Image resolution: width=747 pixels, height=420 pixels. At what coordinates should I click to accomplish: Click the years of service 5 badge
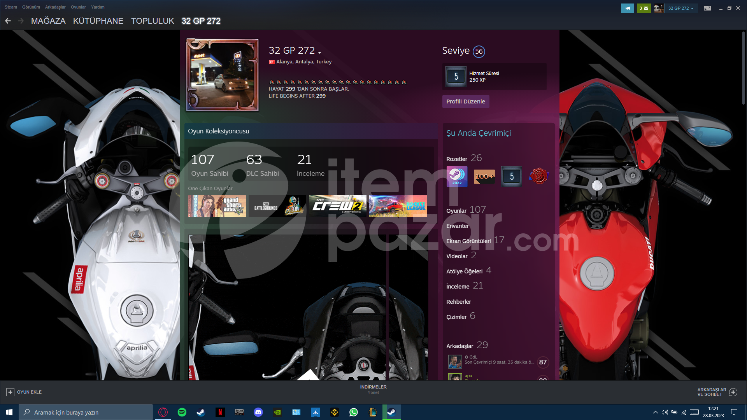click(512, 177)
